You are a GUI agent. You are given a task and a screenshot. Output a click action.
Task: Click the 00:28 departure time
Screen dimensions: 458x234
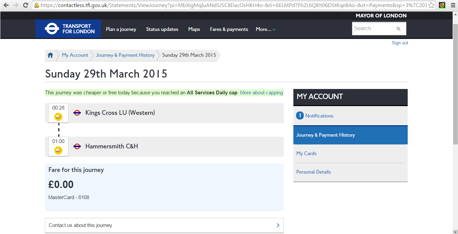tap(58, 108)
